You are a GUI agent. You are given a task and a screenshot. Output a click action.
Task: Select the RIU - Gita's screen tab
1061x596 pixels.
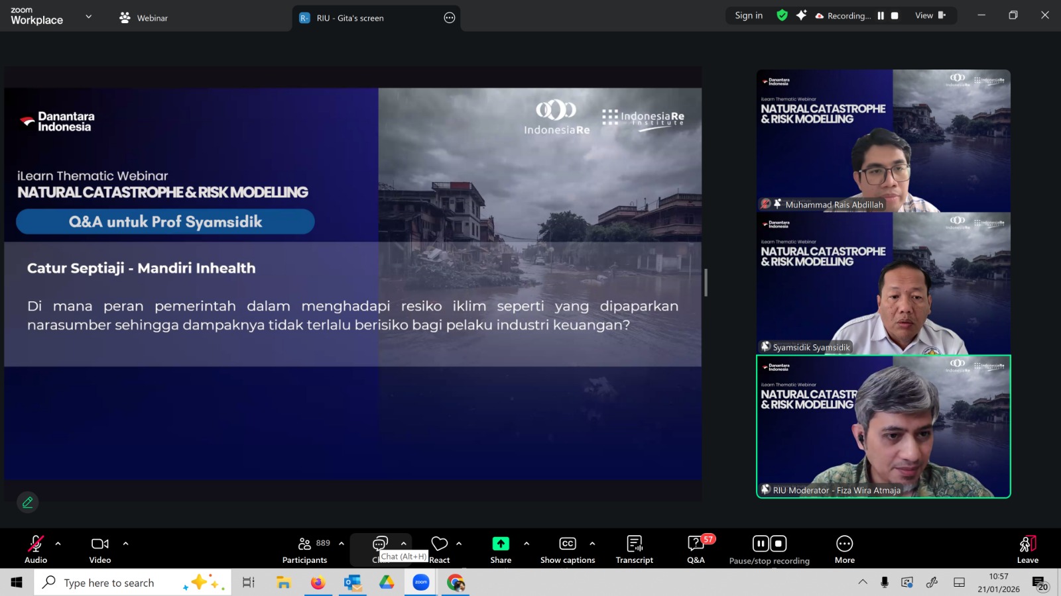350,18
